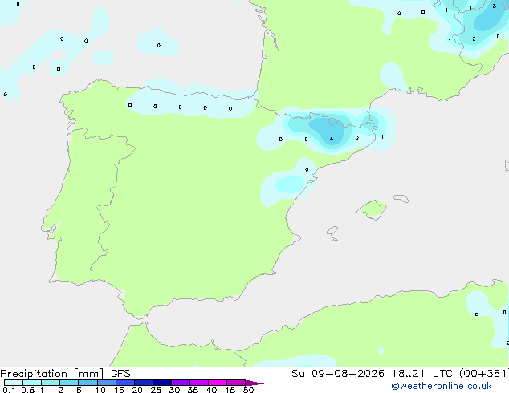
Task: Click the 10–15 mm legend color swatch
Action: (x=106, y=383)
